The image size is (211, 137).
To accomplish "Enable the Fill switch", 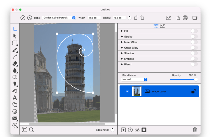I will pyautogui.click(x=194, y=31).
